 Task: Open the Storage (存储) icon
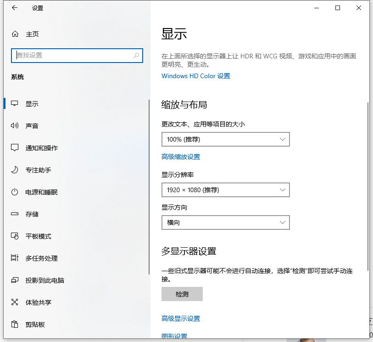15,214
